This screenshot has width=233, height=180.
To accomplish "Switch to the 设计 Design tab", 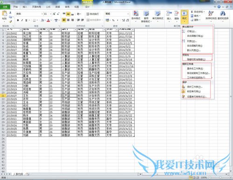I will pyautogui.click(x=87, y=7).
